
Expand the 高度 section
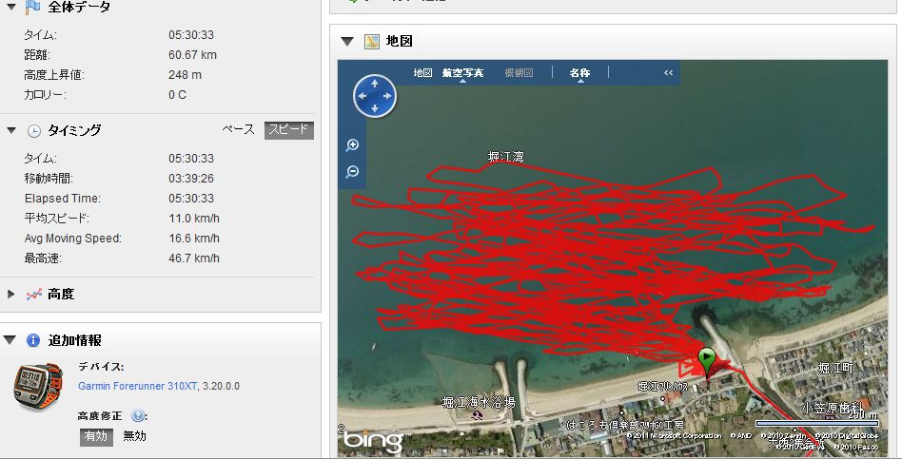[10, 295]
